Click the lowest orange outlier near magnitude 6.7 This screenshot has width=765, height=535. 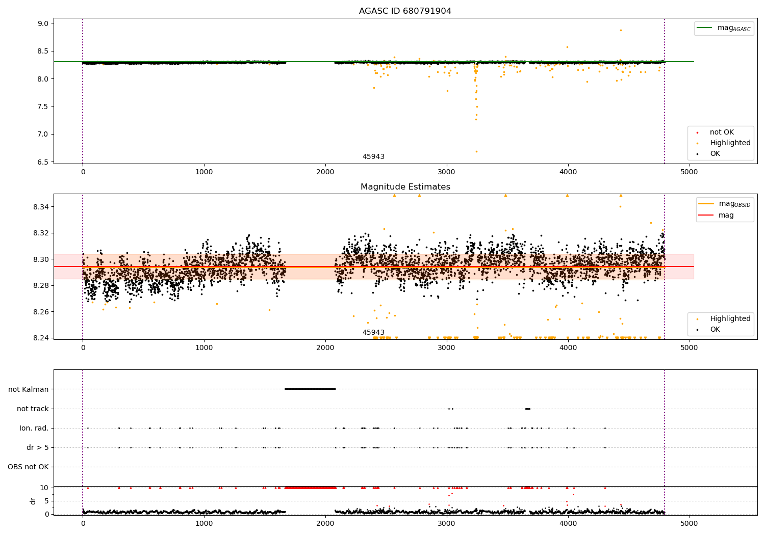click(476, 151)
